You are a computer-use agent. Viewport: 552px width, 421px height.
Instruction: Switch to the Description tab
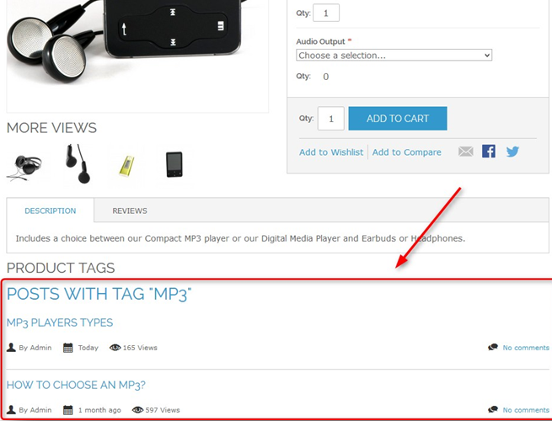[51, 210]
